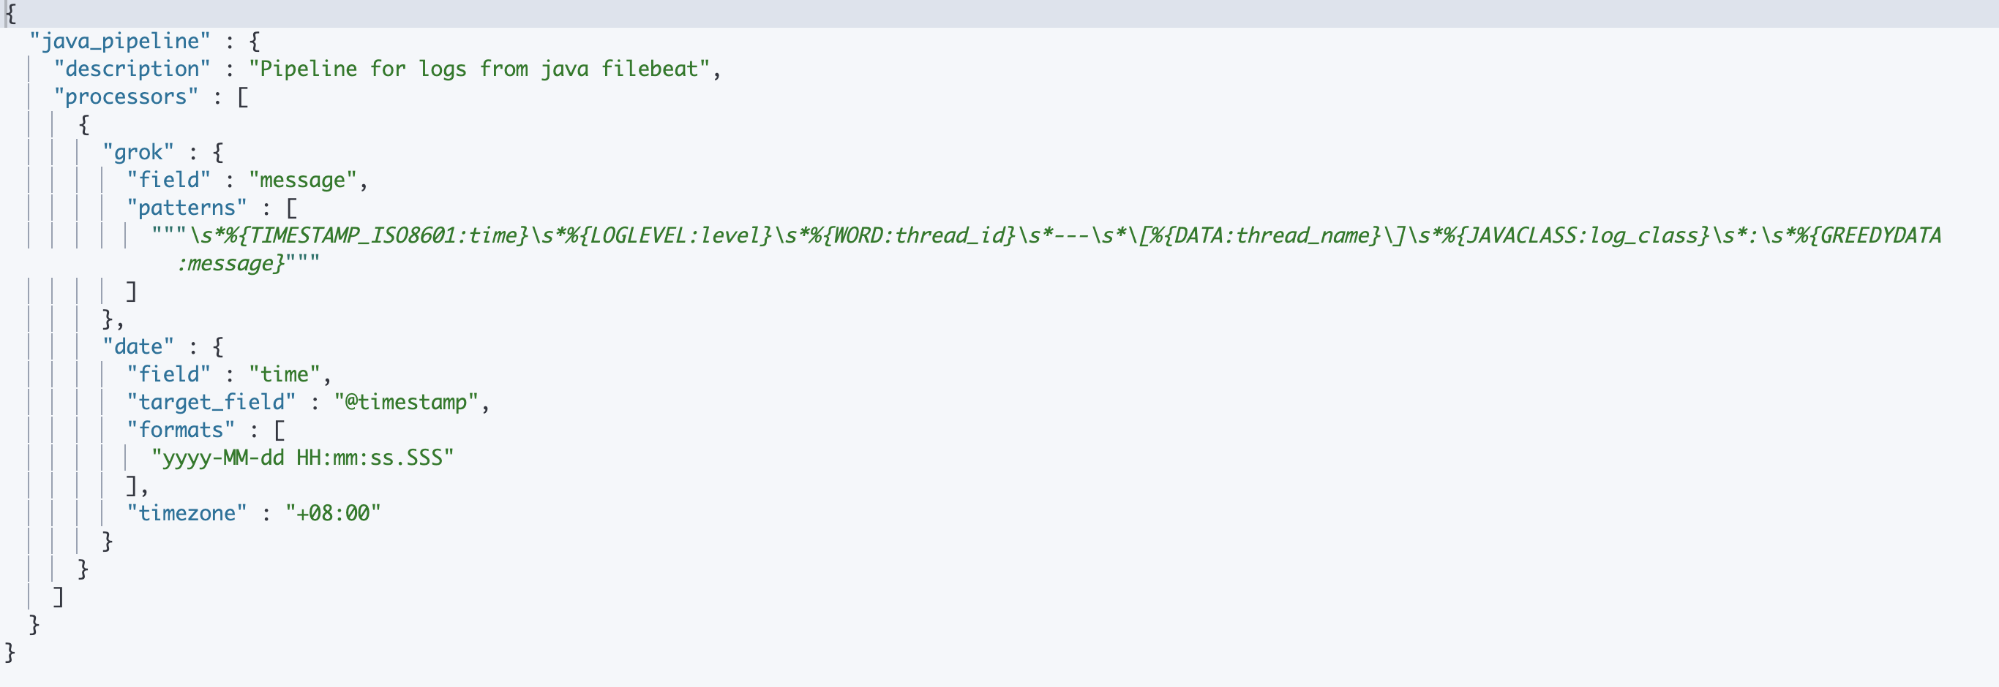Viewport: 1999px width, 687px height.
Task: Click the highlighted top line opening brace
Action: (10, 14)
